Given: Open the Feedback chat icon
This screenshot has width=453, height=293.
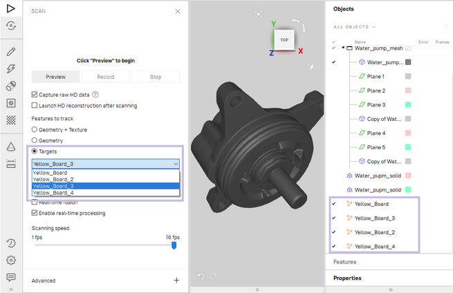Looking at the screenshot, I should (x=10, y=277).
